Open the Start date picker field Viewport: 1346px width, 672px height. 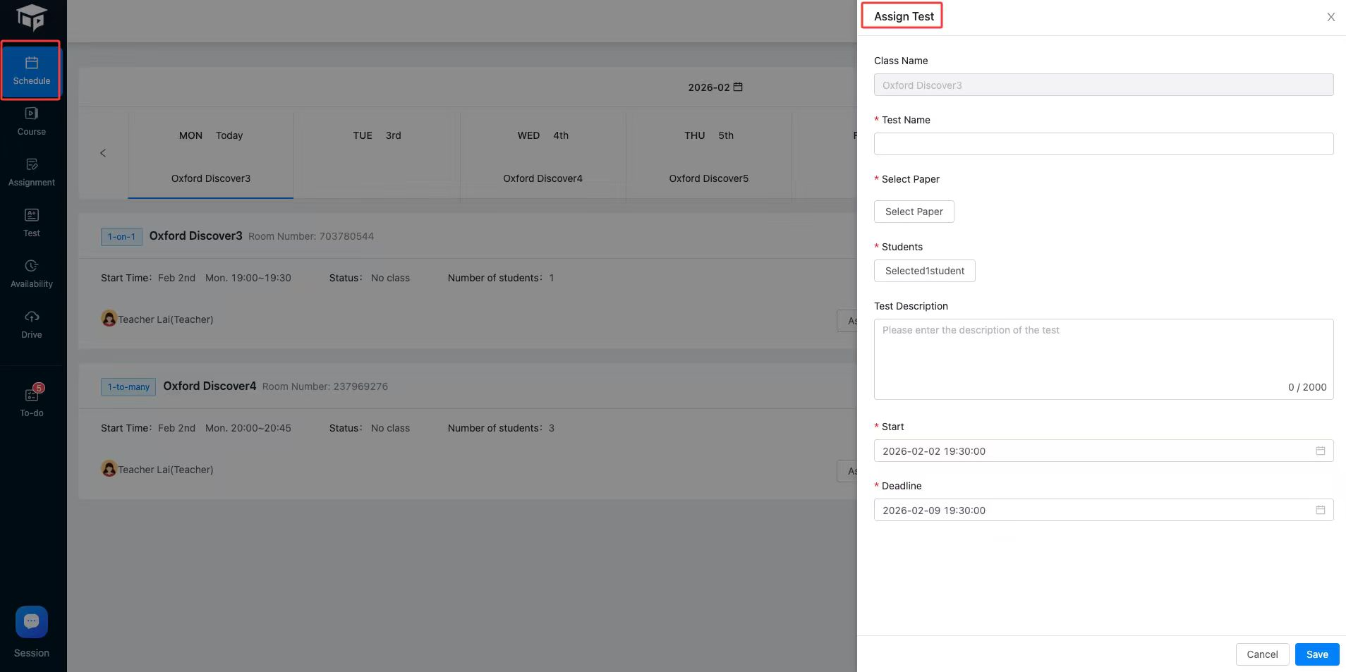click(x=1103, y=451)
